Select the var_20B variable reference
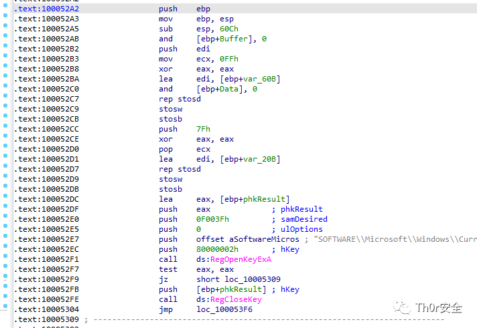Viewport: 477px width, 328px height. pyautogui.click(x=259, y=159)
